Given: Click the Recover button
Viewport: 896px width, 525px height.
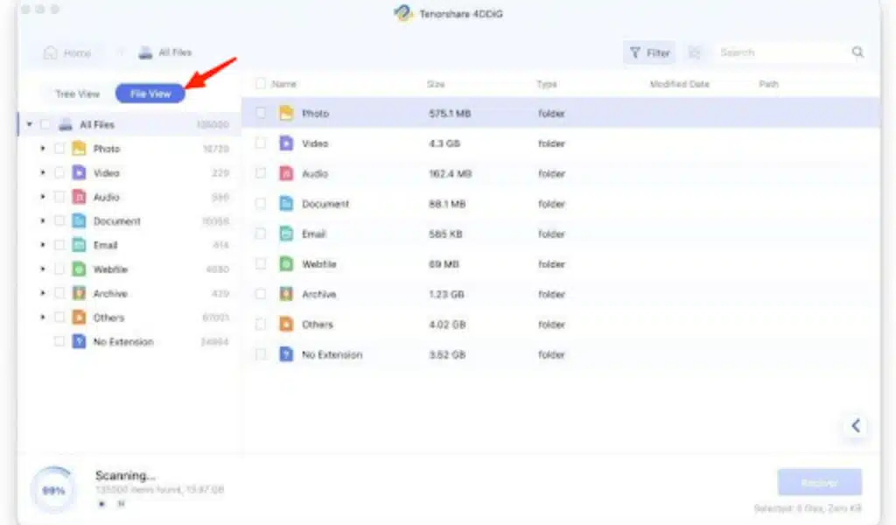Looking at the screenshot, I should (x=819, y=481).
